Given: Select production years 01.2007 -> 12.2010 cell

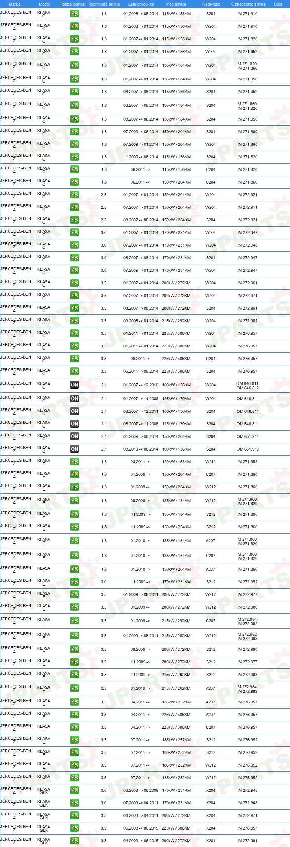Looking at the screenshot, I should click(141, 385).
